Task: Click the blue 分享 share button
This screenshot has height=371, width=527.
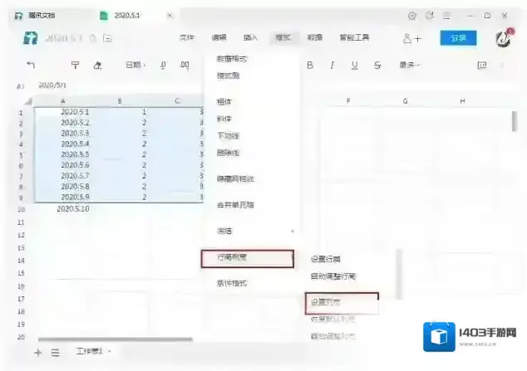Action: tap(458, 38)
